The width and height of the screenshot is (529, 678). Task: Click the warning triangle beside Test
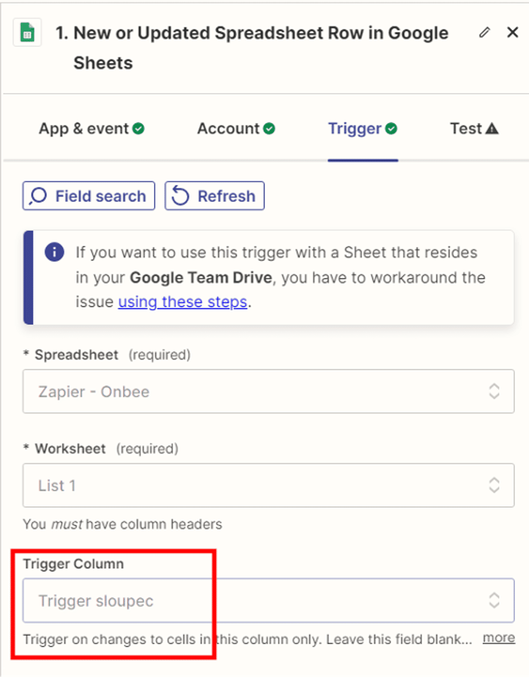click(x=492, y=129)
